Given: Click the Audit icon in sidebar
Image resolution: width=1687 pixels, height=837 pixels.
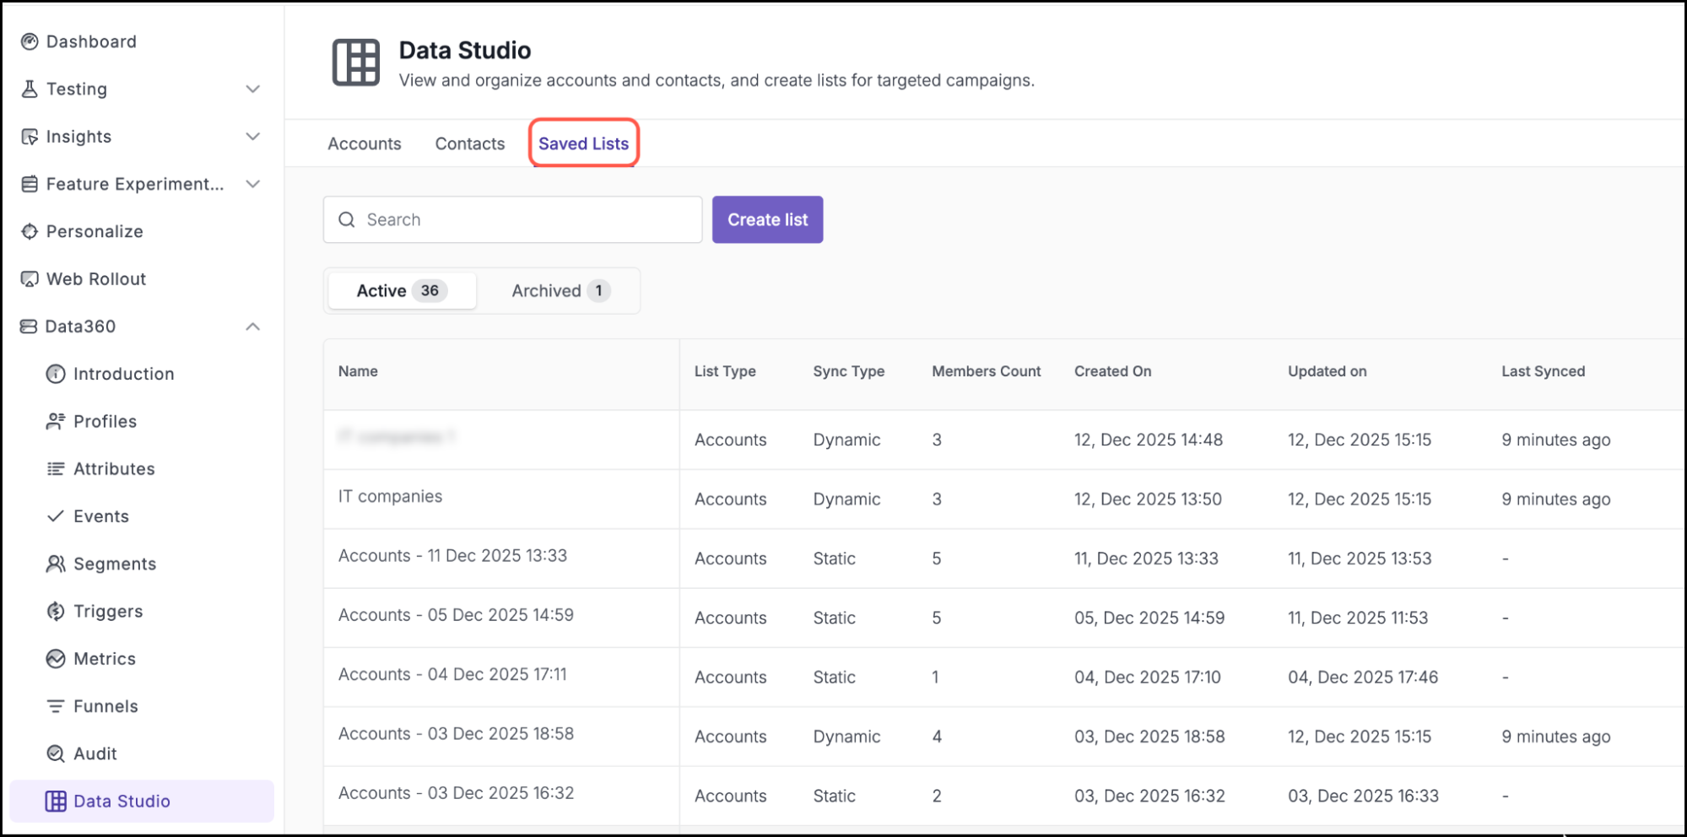Looking at the screenshot, I should pos(56,753).
